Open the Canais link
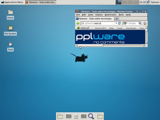The width and height of the screenshot is (160, 120). [x=120, y=28]
